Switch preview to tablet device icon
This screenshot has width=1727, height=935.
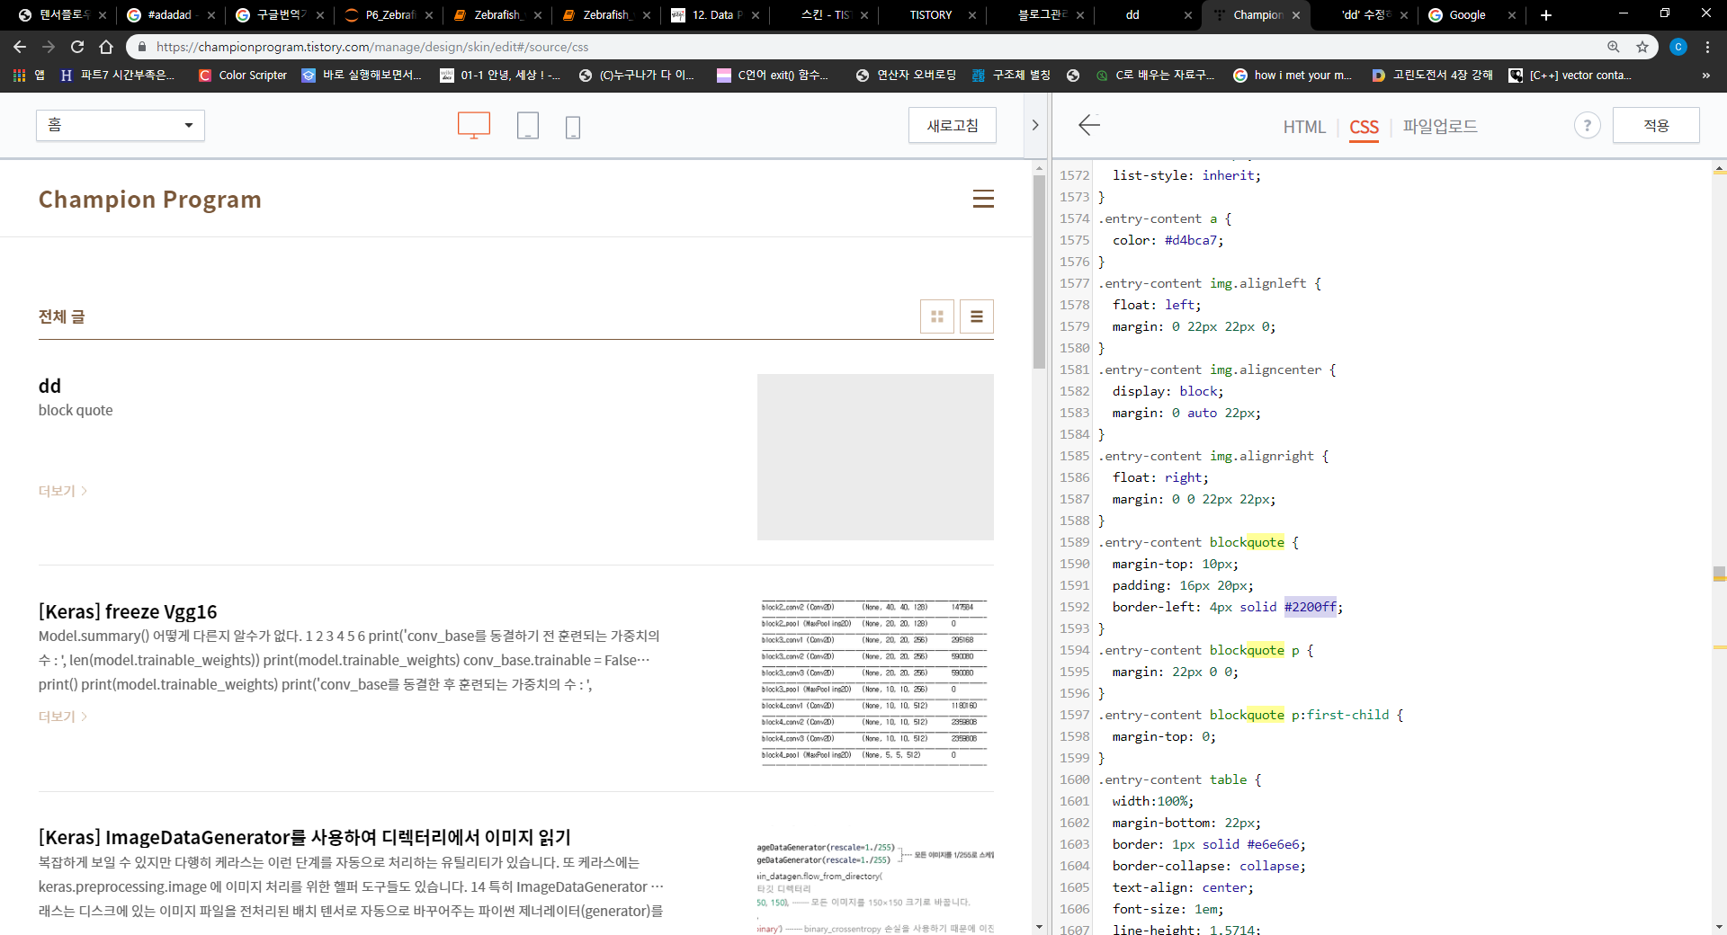pos(528,126)
